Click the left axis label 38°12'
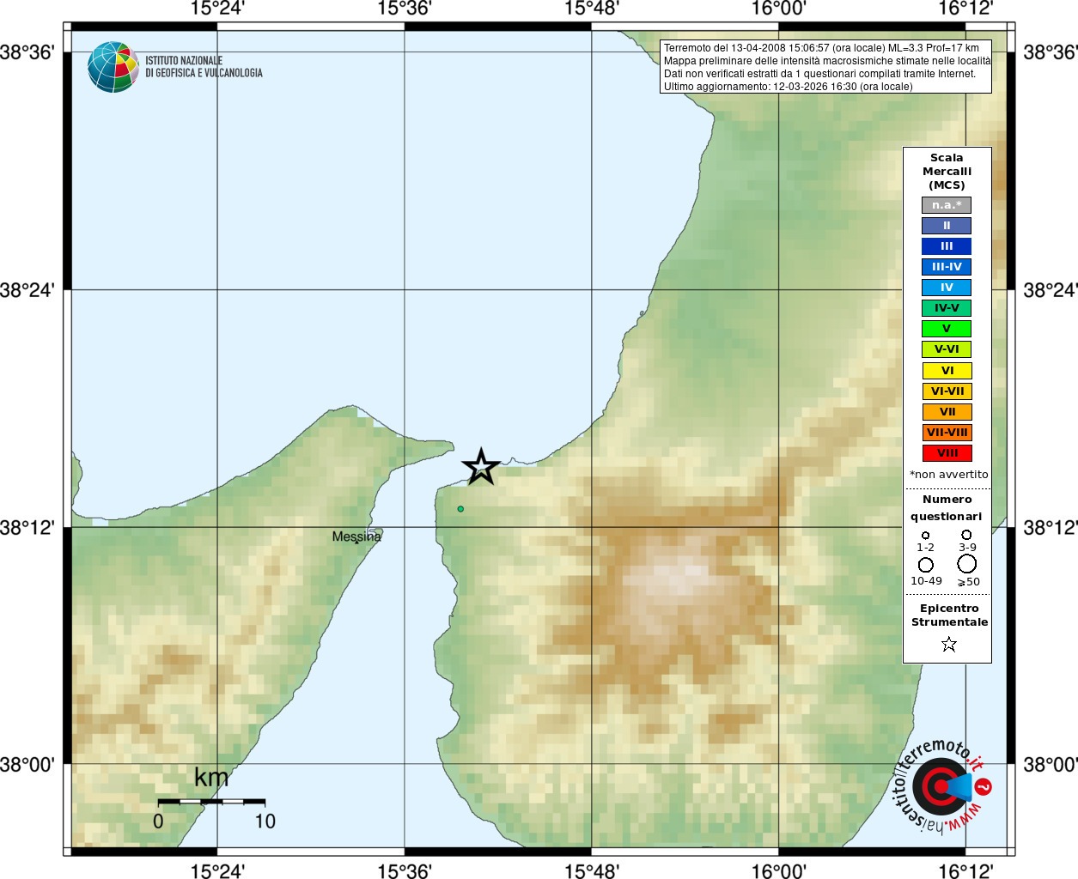 [x=27, y=527]
